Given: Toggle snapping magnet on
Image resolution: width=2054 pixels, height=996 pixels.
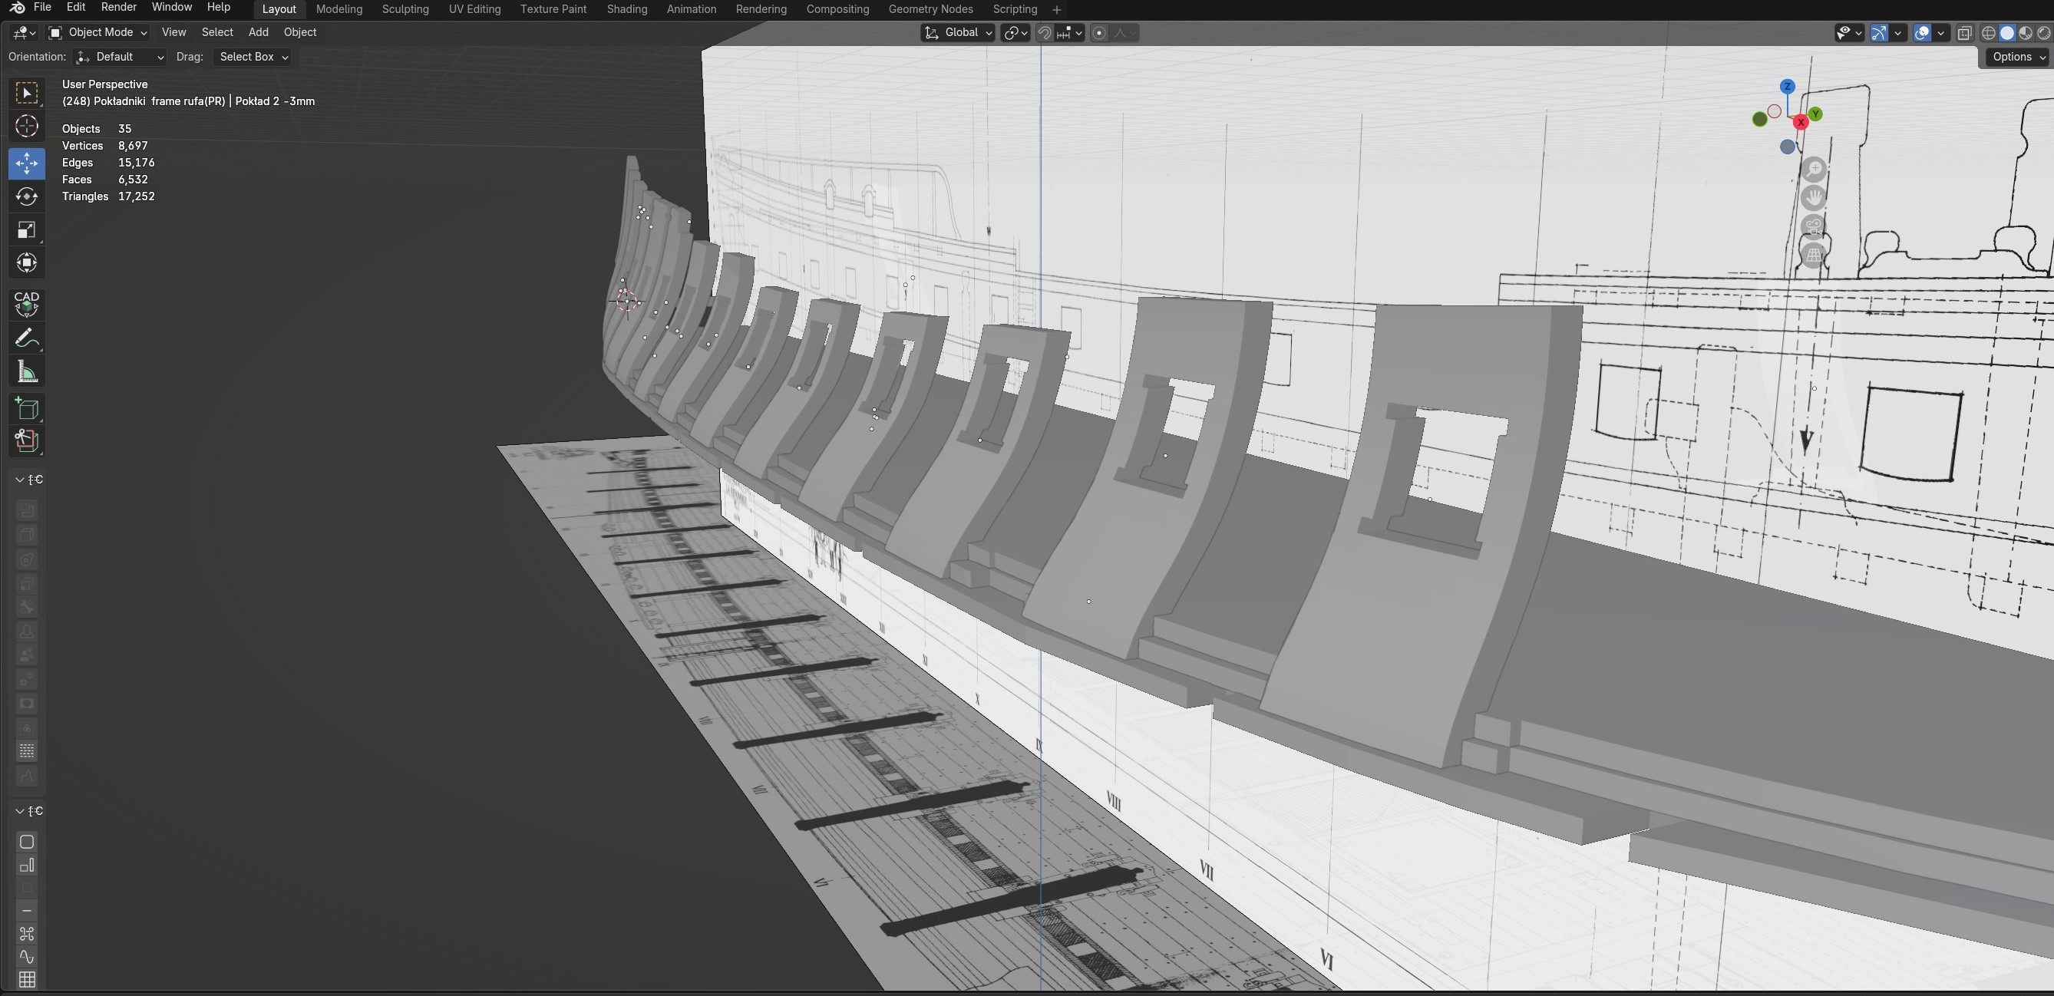Looking at the screenshot, I should pyautogui.click(x=1044, y=33).
